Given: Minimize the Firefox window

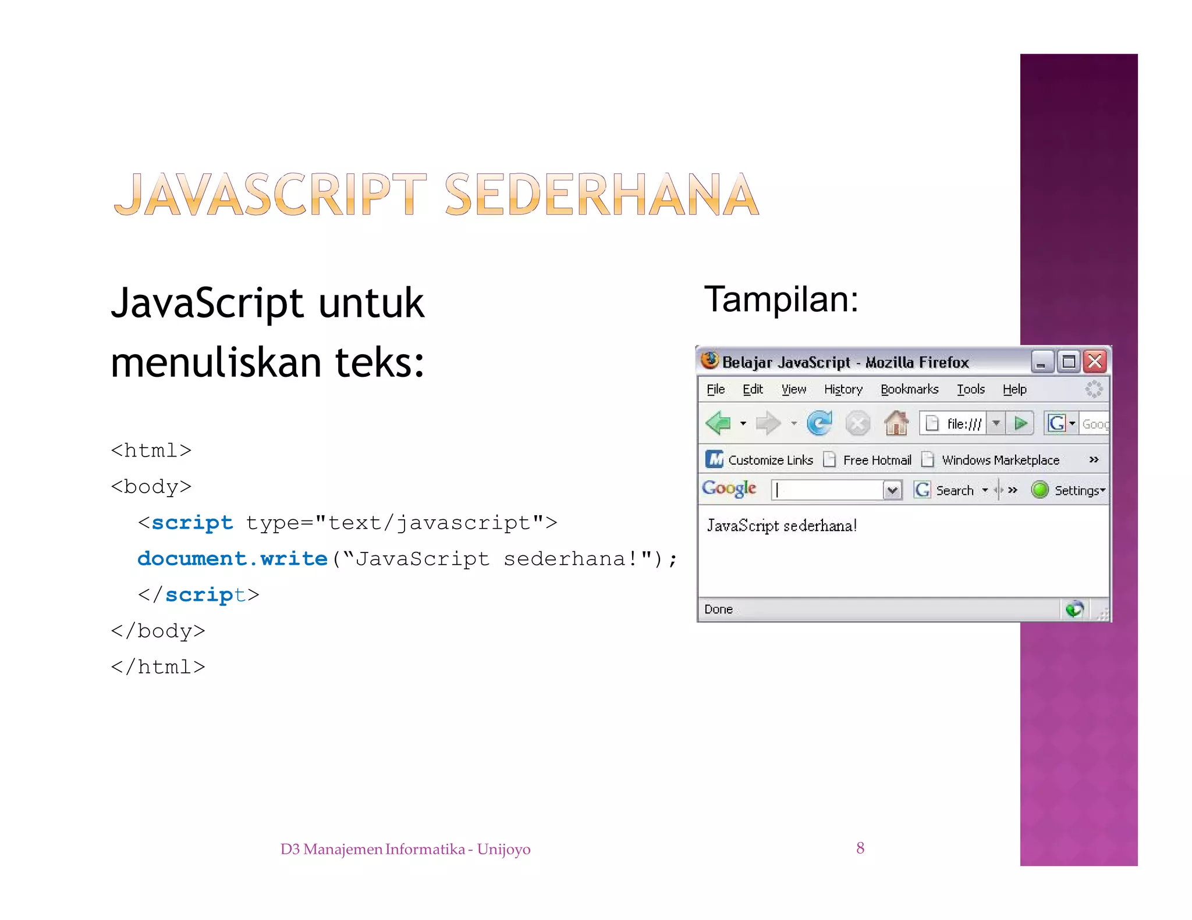Looking at the screenshot, I should [1042, 362].
